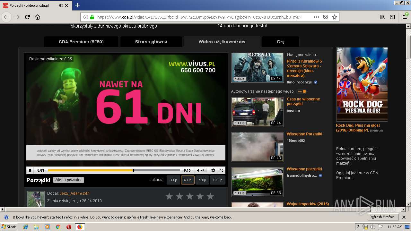Image resolution: width=411 pixels, height=231 pixels.
Task: Open Kino_recenzje channel link
Action: [x=299, y=82]
